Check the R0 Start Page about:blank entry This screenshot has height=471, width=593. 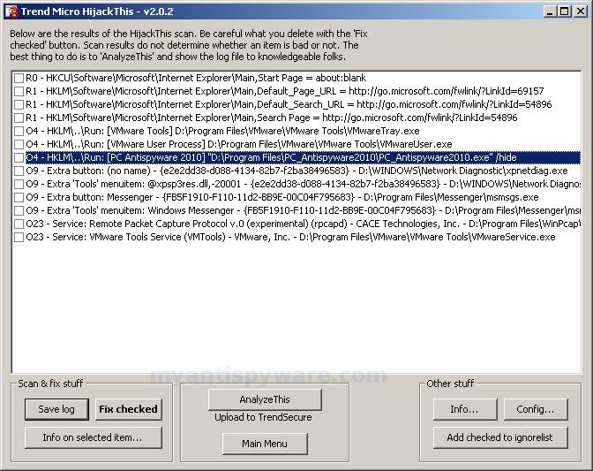19,78
